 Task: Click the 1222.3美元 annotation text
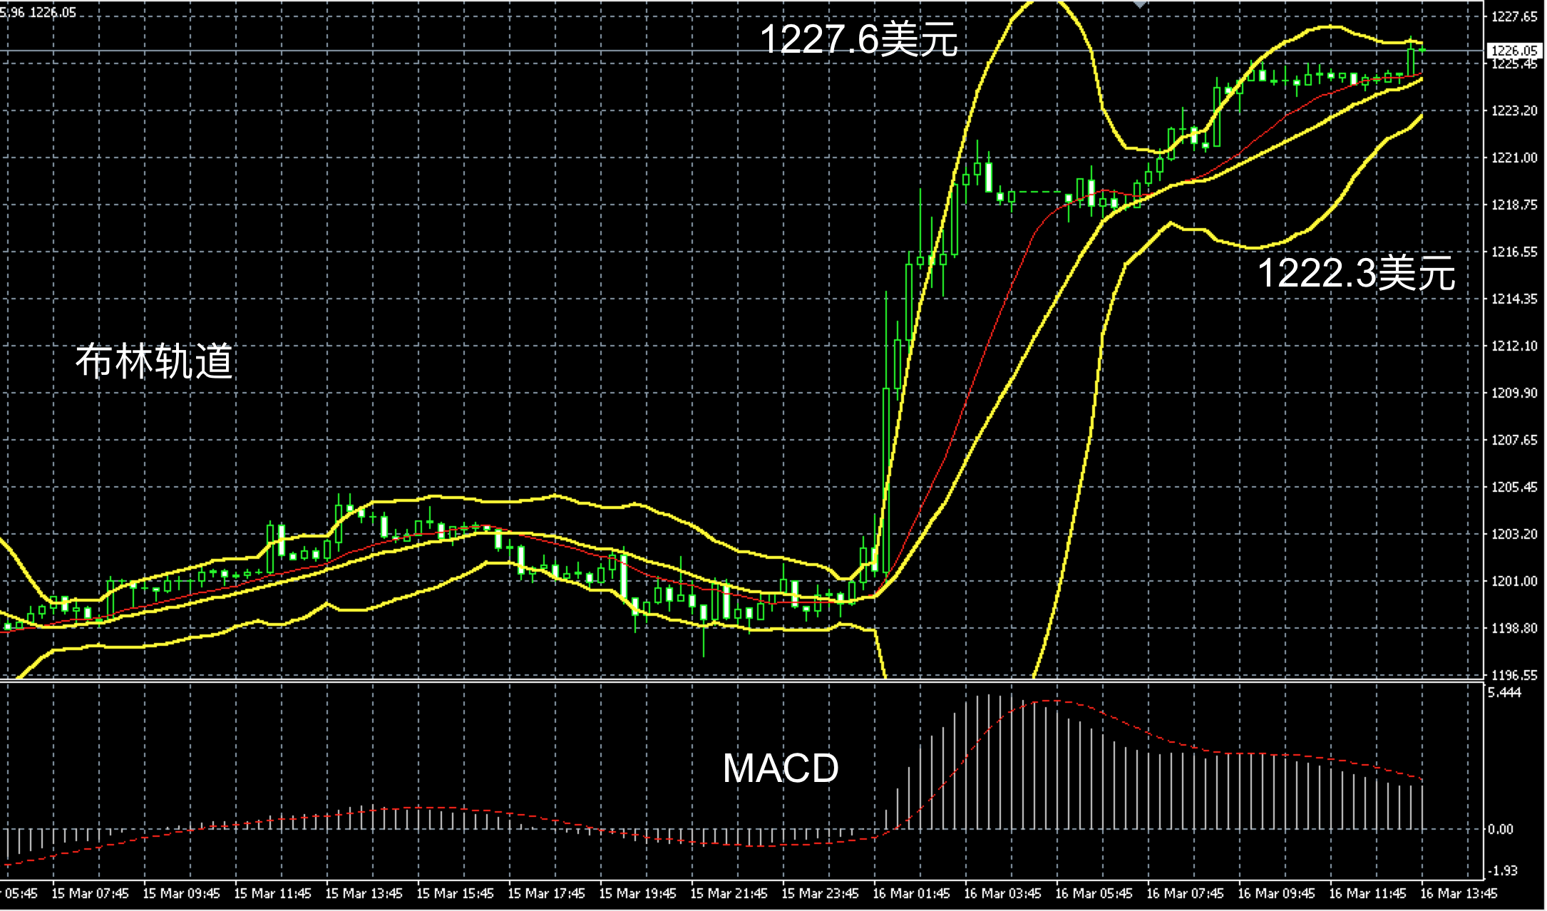(1355, 273)
